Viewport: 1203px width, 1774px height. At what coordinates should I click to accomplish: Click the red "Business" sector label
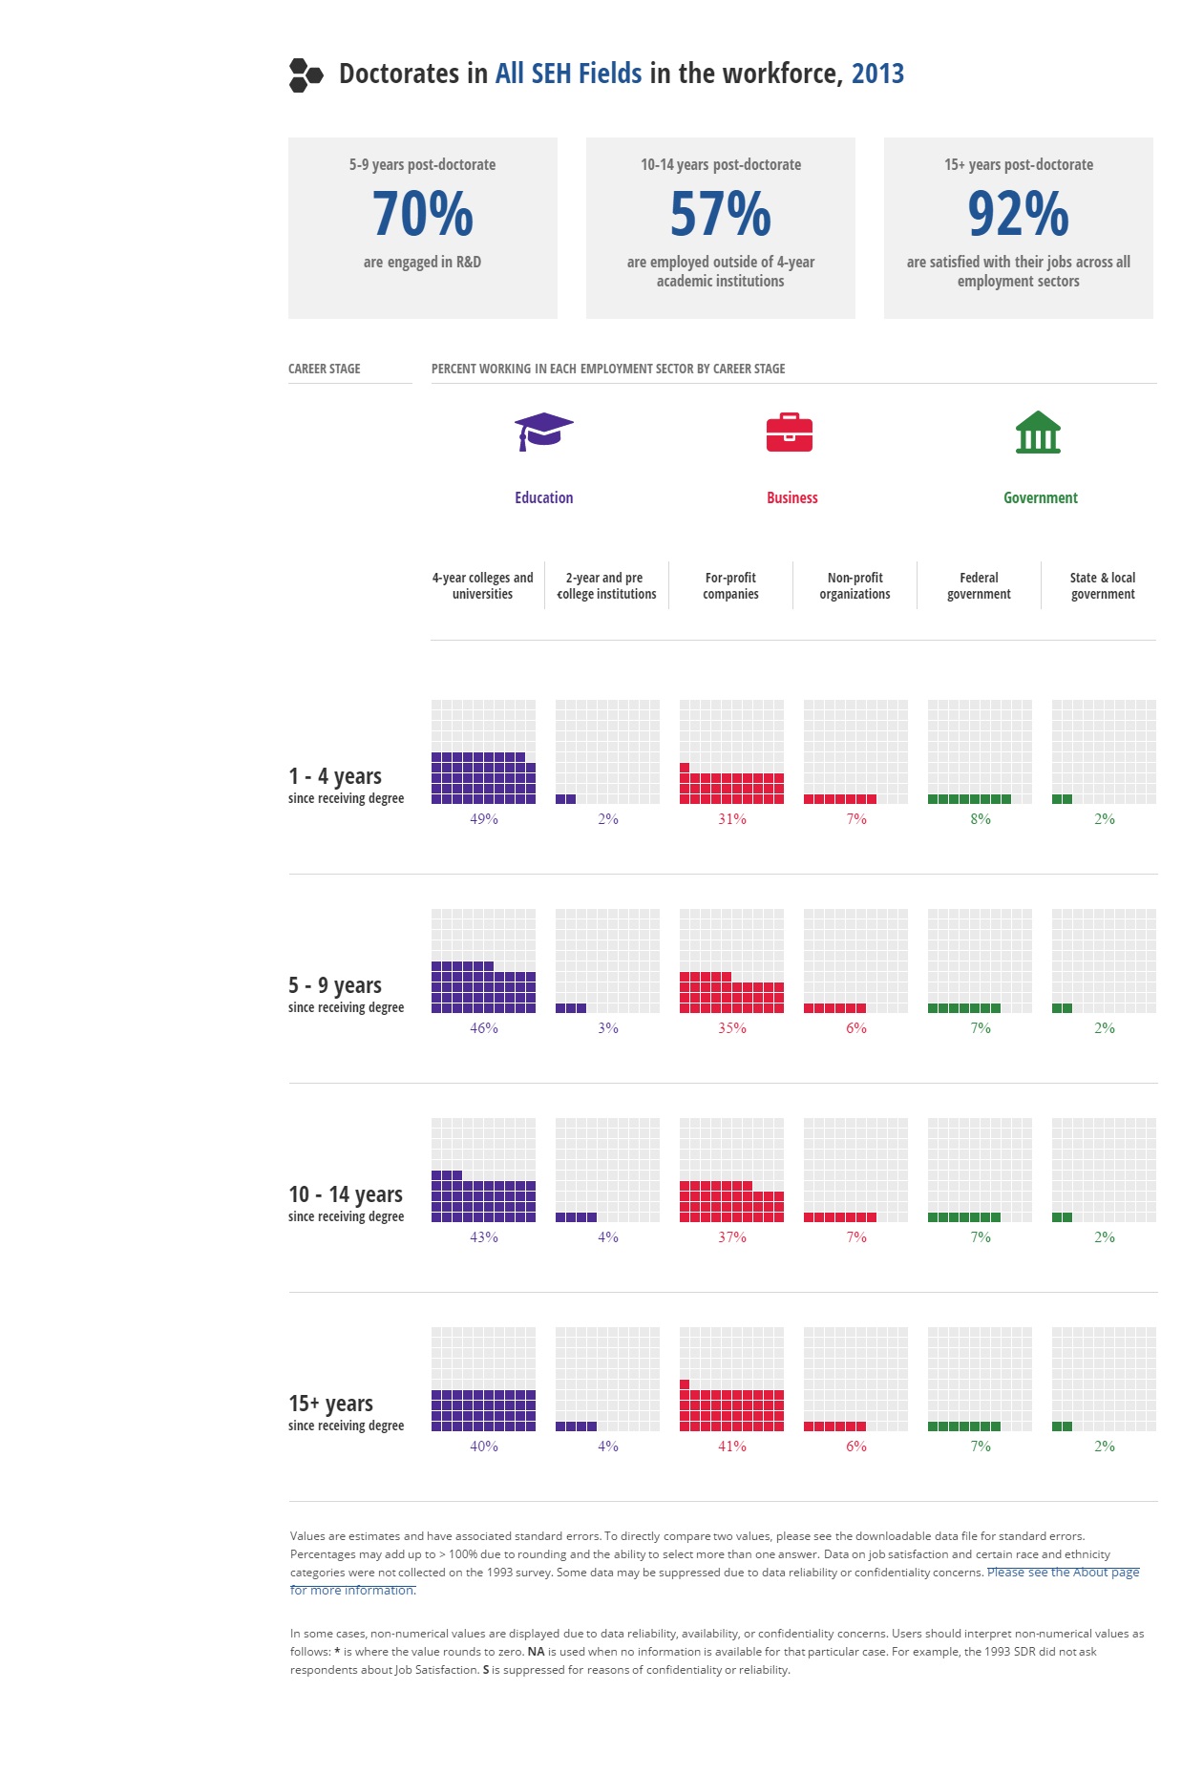(x=791, y=497)
